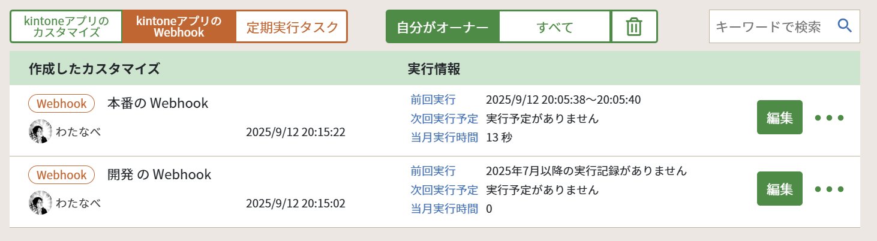Open the 定期実行タスク tab

tap(292, 26)
